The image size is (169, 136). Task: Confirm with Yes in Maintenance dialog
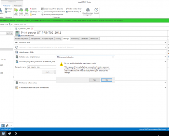[95, 80]
